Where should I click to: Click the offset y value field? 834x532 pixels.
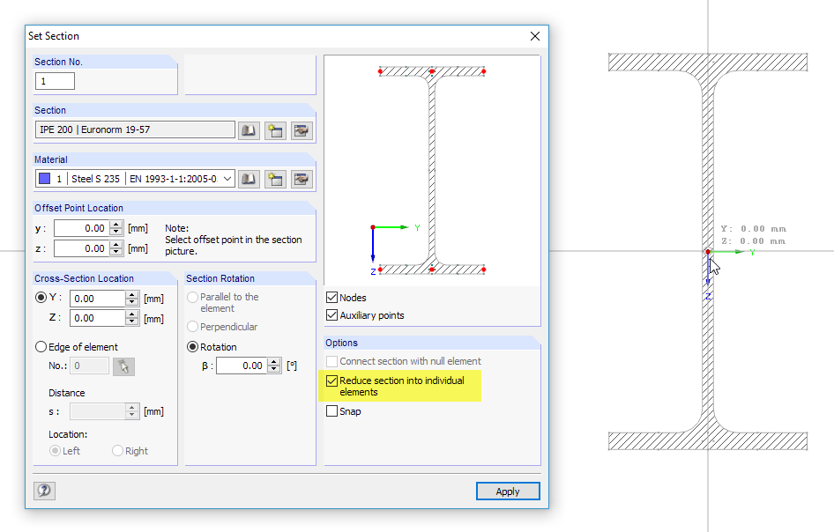[82, 228]
